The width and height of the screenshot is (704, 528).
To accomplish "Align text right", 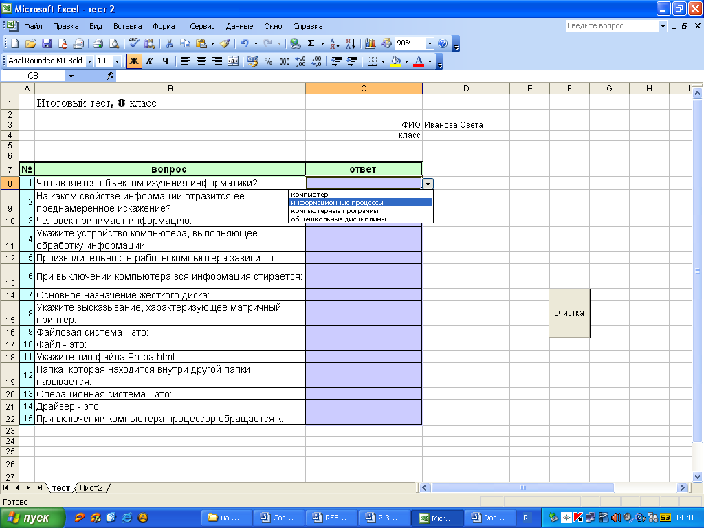I will (x=217, y=61).
